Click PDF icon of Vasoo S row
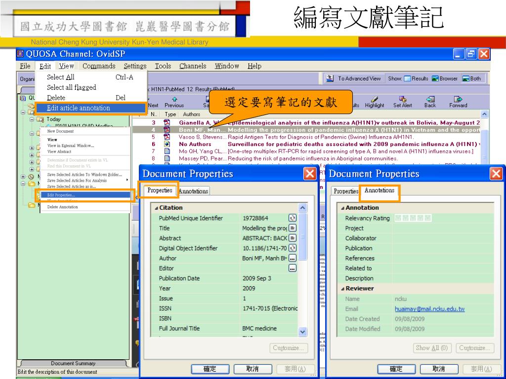Screen dimensions: 506x379 [167, 137]
